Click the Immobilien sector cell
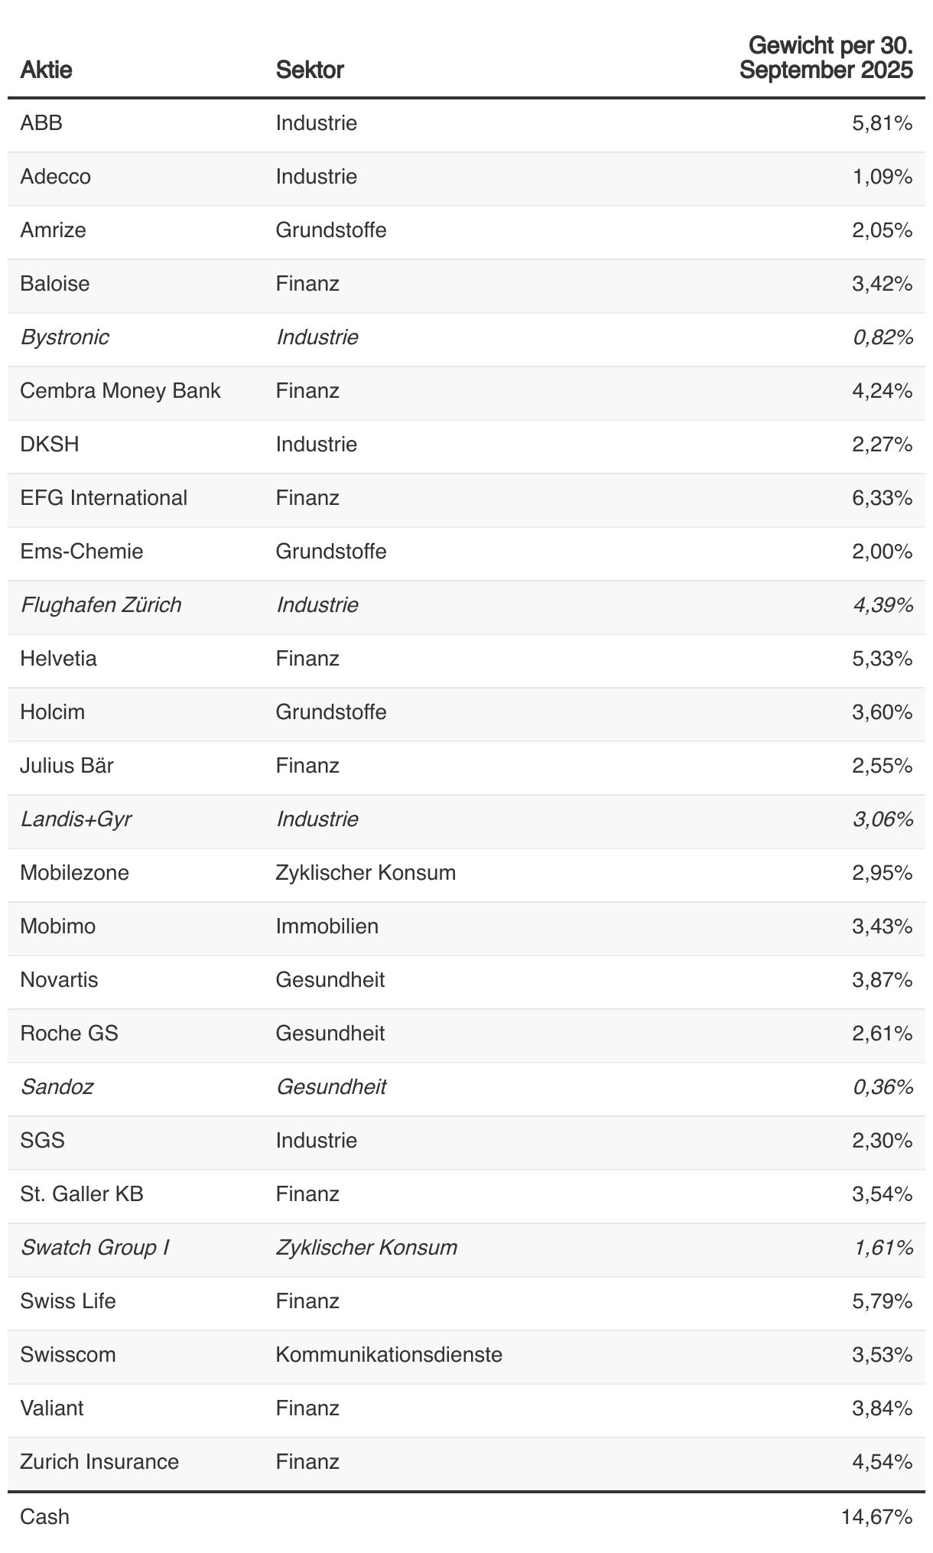 (327, 926)
